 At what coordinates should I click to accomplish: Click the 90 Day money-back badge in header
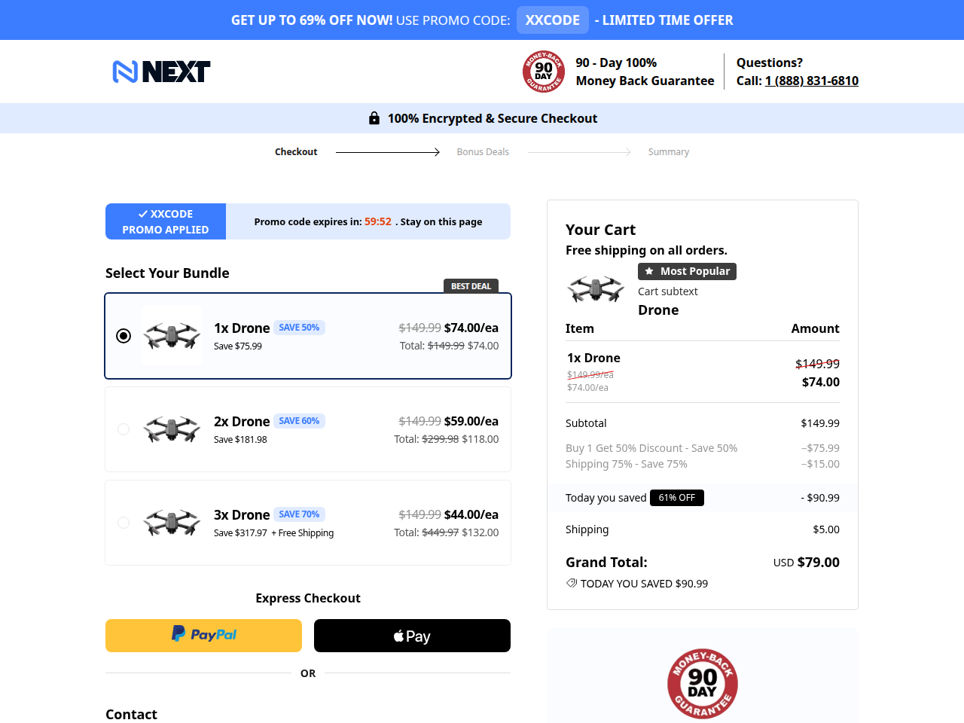pyautogui.click(x=544, y=72)
